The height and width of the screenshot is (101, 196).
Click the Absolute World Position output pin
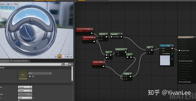click(x=92, y=33)
